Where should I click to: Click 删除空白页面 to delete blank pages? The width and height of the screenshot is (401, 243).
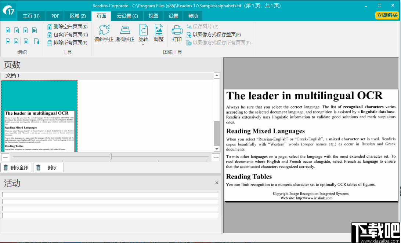69,26
